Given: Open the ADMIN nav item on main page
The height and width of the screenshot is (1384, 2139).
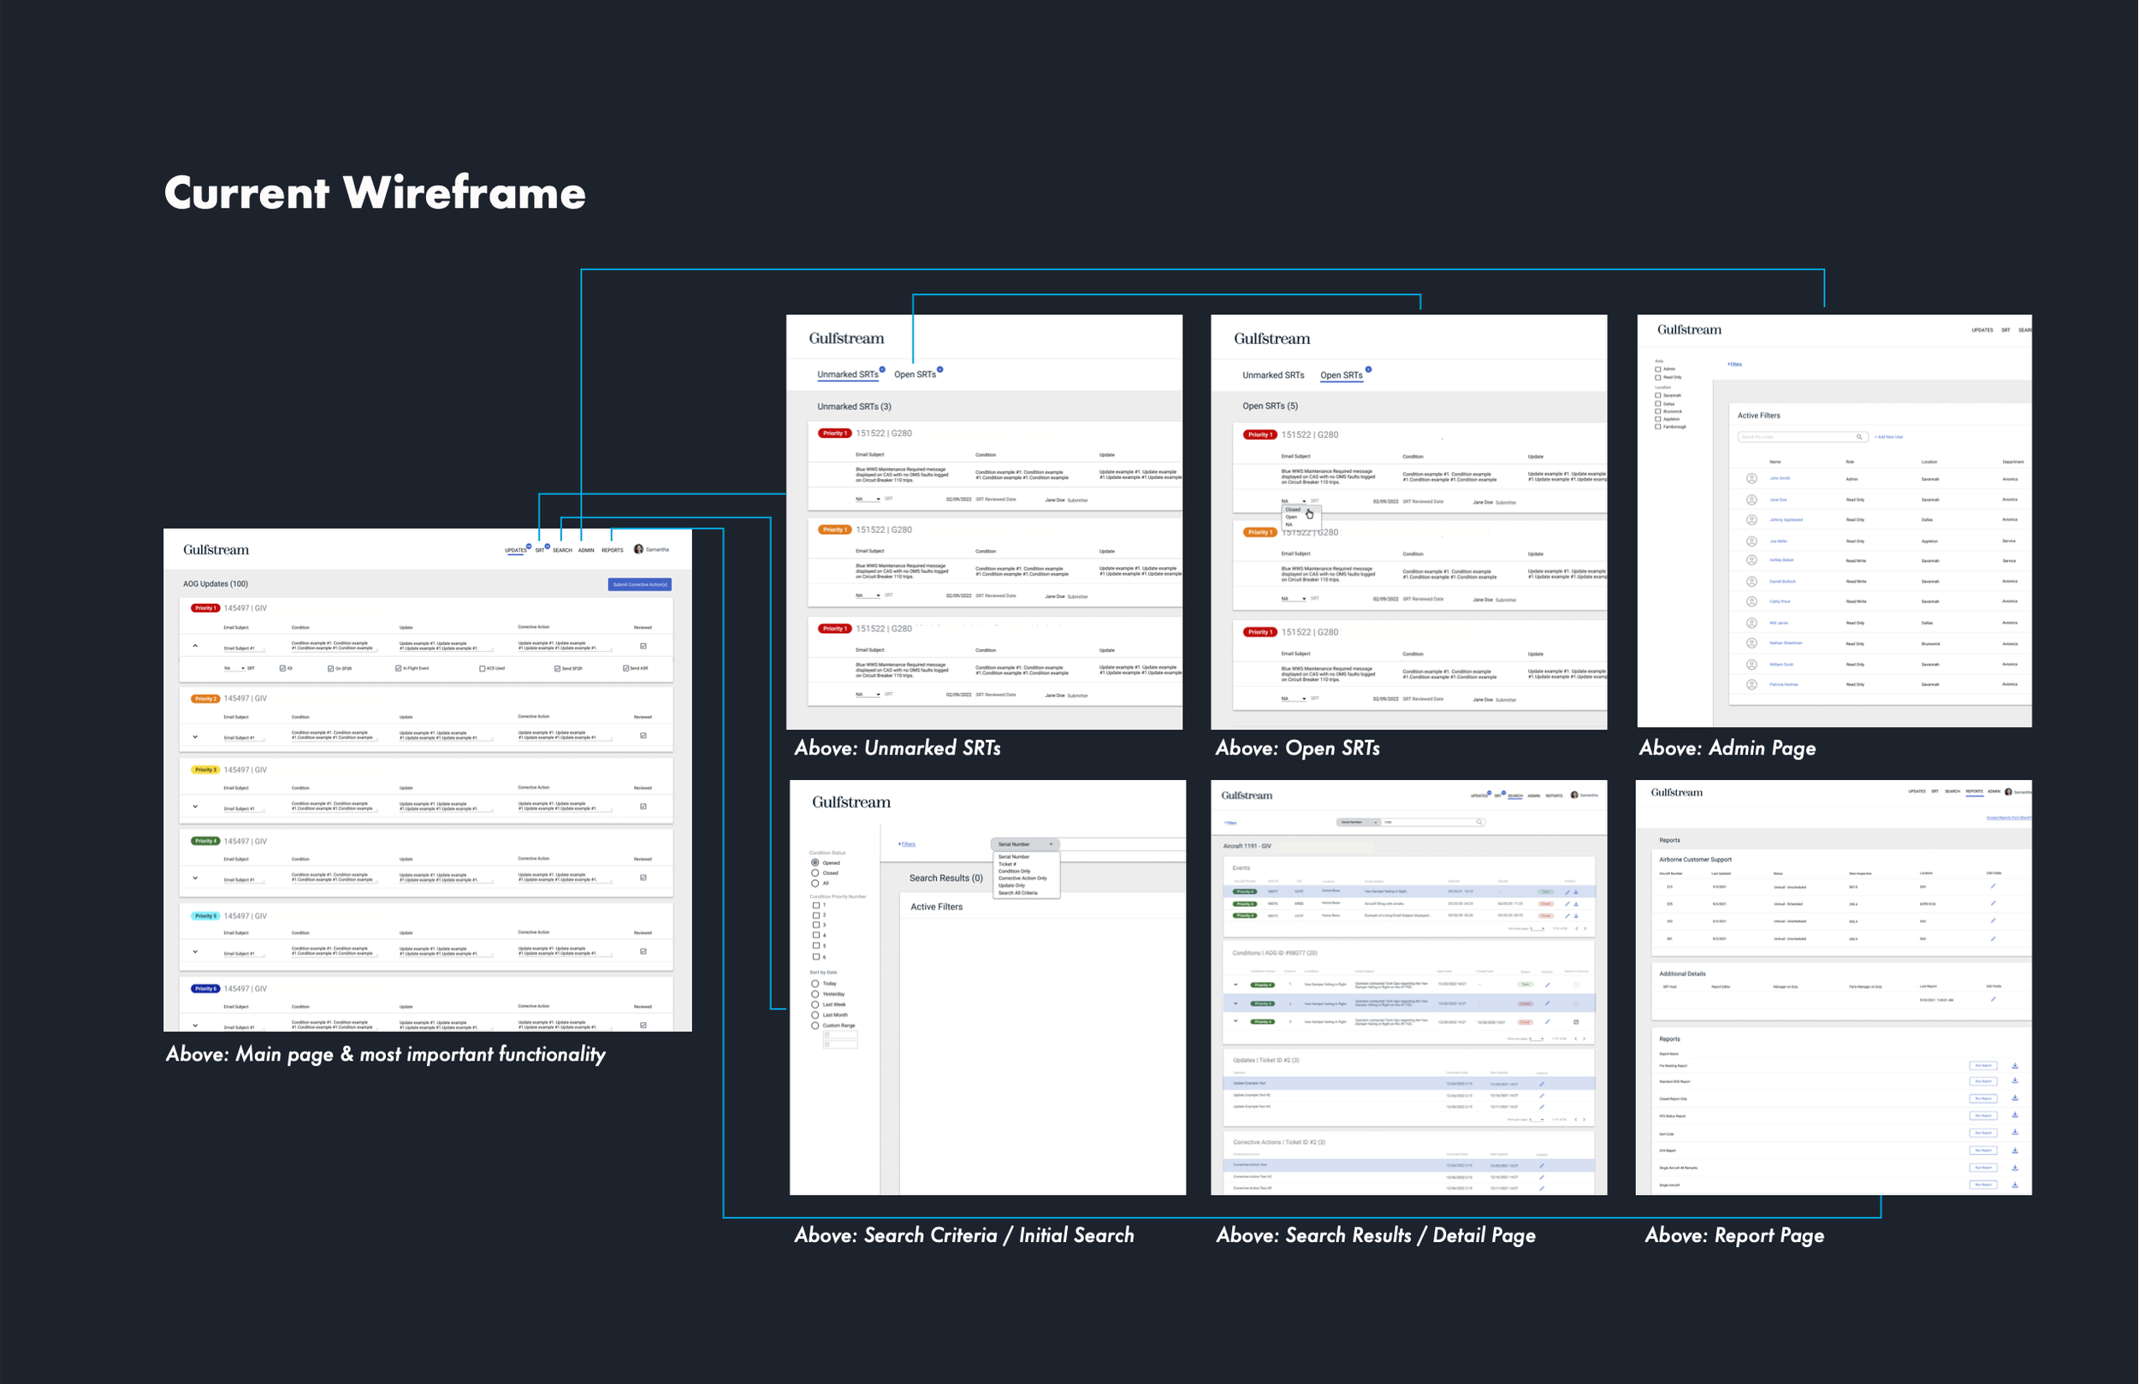Looking at the screenshot, I should (x=586, y=550).
